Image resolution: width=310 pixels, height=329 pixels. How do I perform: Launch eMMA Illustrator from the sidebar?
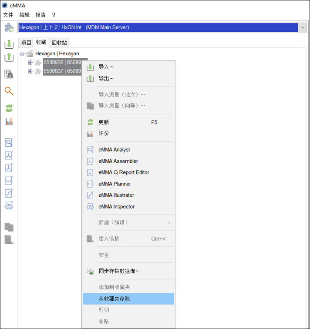9,193
